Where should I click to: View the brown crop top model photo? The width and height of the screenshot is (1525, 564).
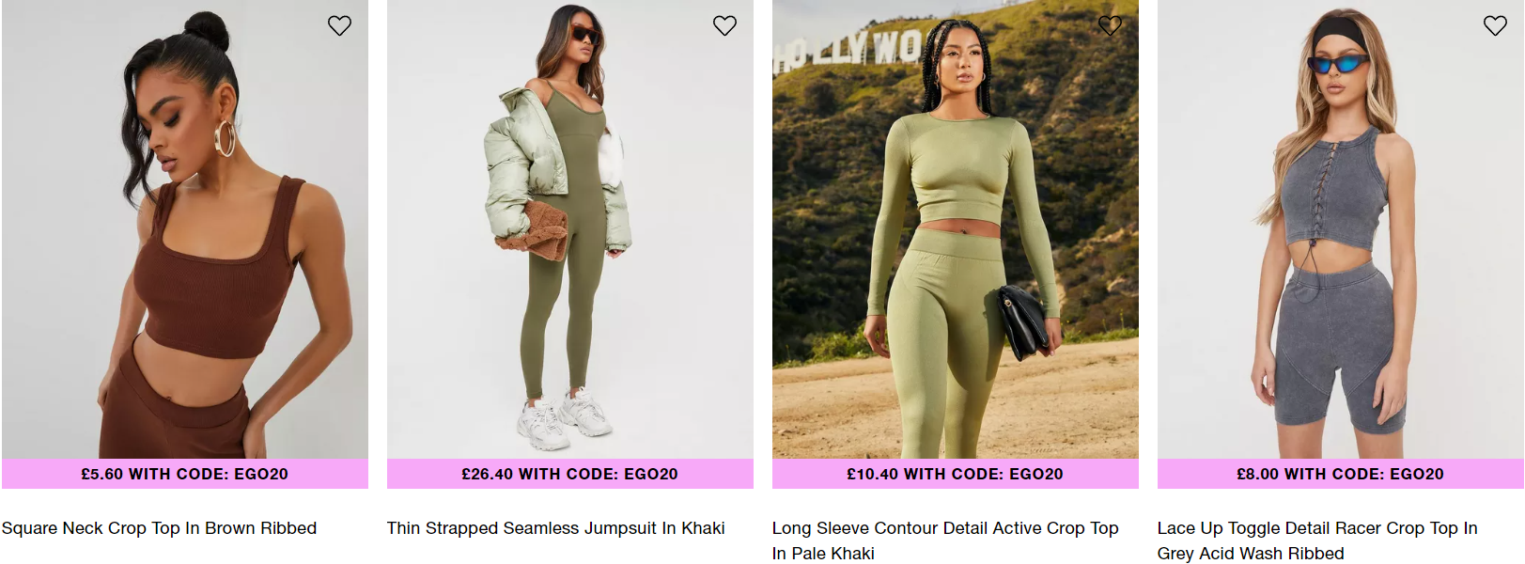[x=185, y=229]
